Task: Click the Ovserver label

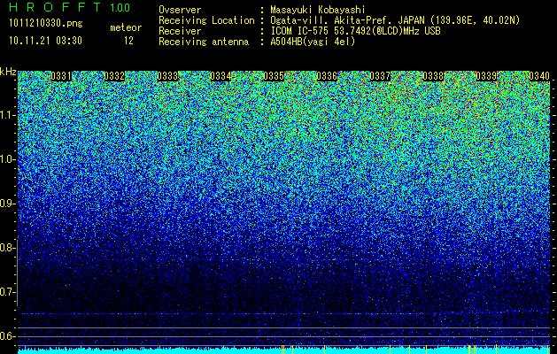Action: pos(180,11)
